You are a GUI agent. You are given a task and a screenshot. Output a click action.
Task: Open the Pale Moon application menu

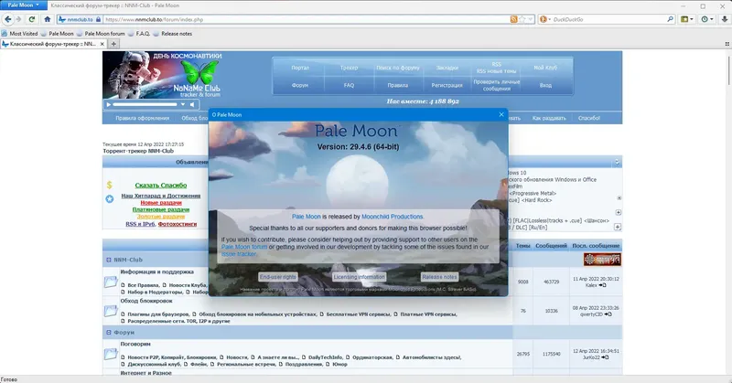(24, 5)
